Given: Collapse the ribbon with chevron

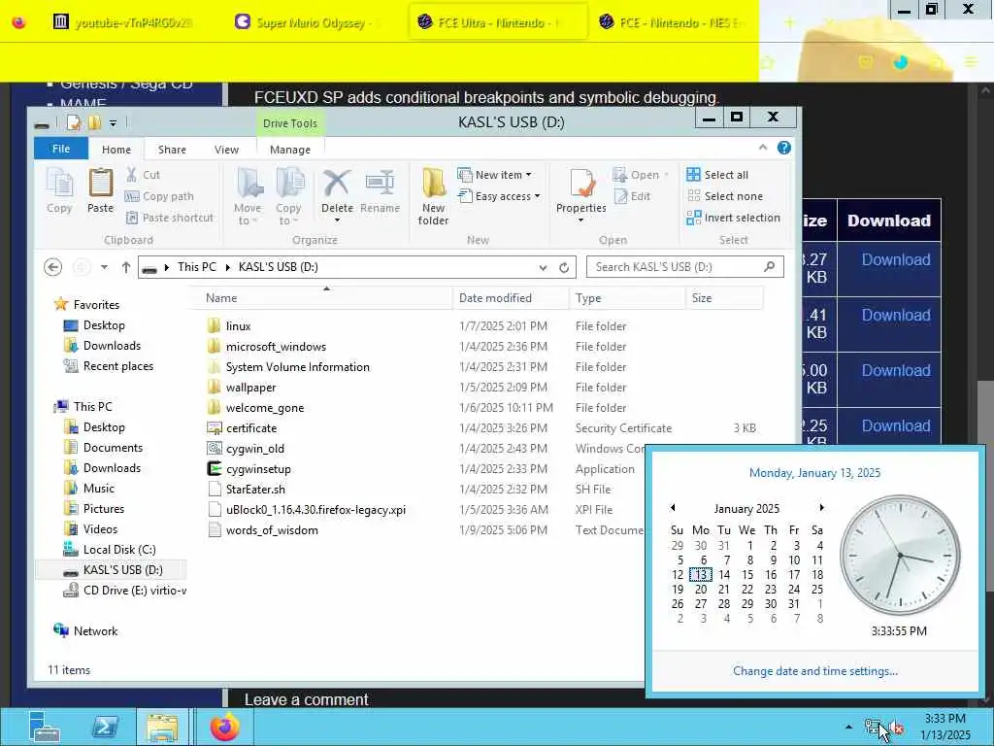Looking at the screenshot, I should (x=763, y=148).
